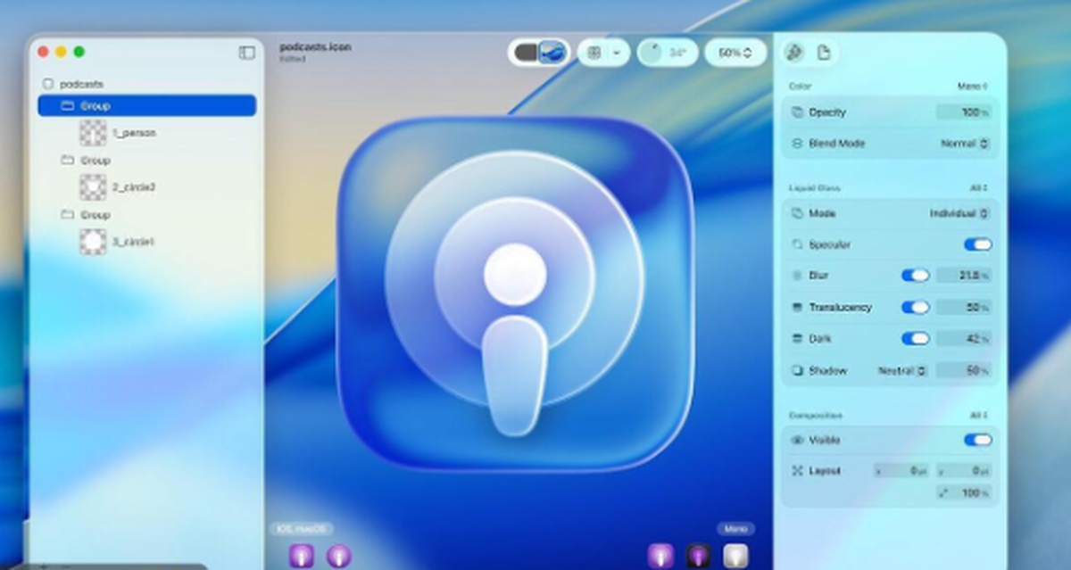Viewport: 1071px width, 570px height.
Task: Click the light angle dial
Action: pos(654,53)
